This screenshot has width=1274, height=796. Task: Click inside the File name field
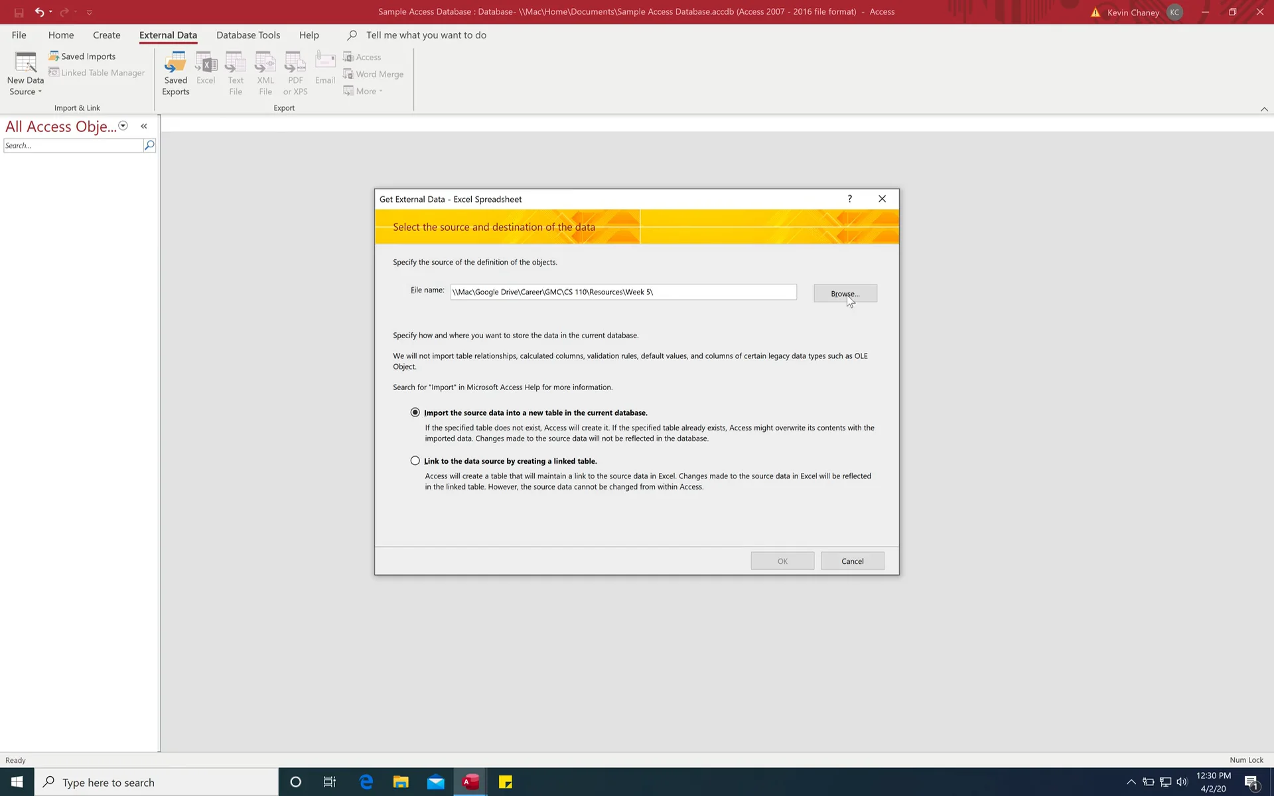point(623,292)
